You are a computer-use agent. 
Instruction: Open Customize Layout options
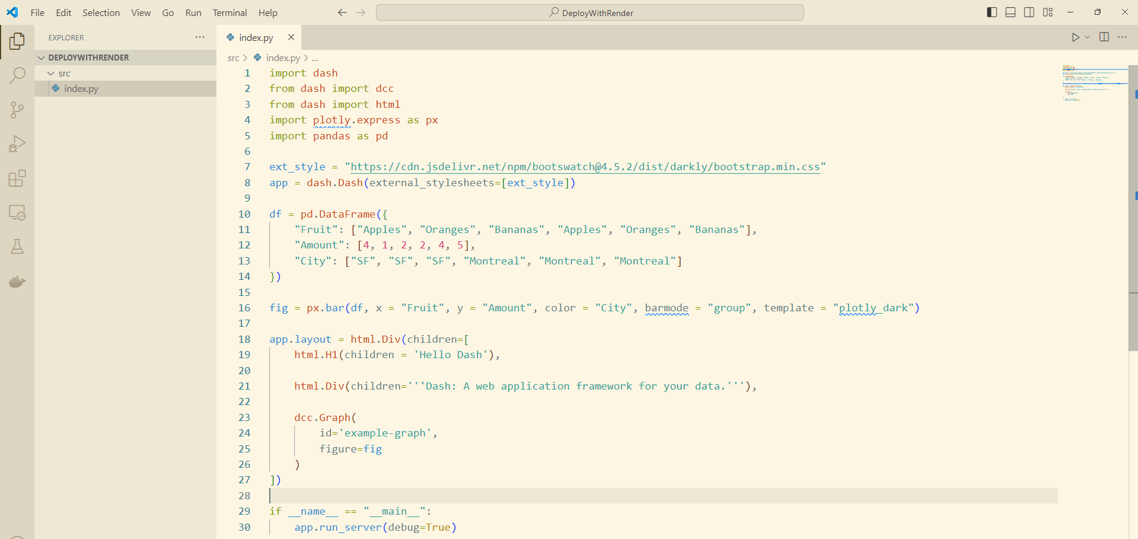(x=1048, y=12)
